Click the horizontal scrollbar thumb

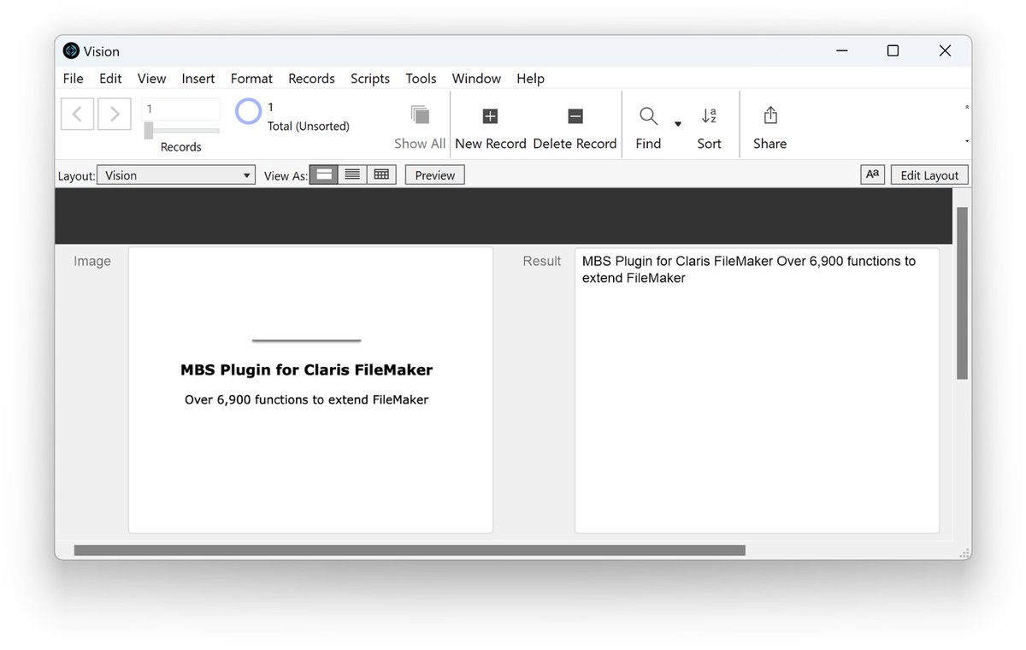[x=410, y=551]
